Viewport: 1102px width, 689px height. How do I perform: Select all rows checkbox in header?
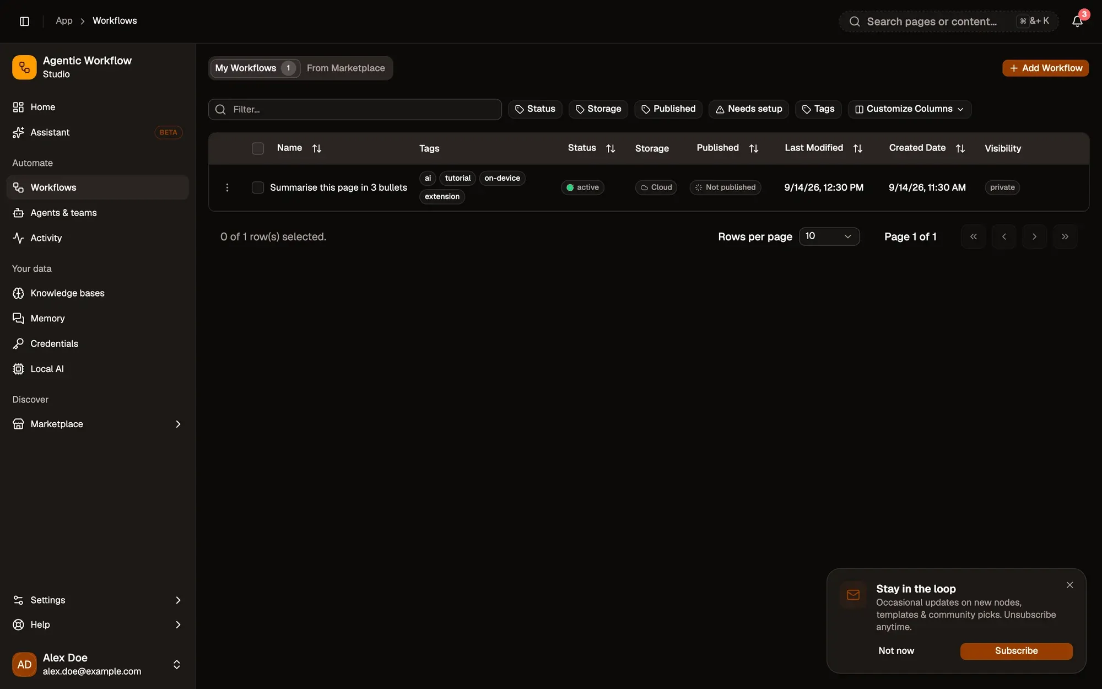(258, 148)
